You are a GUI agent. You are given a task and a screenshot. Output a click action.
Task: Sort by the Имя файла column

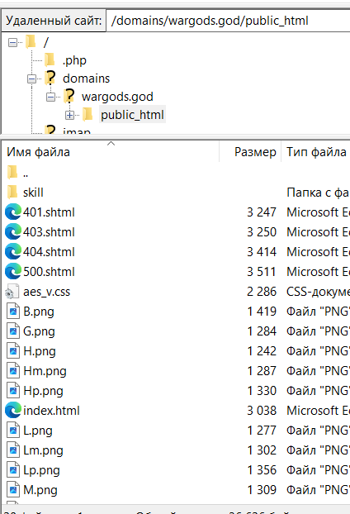(x=111, y=152)
